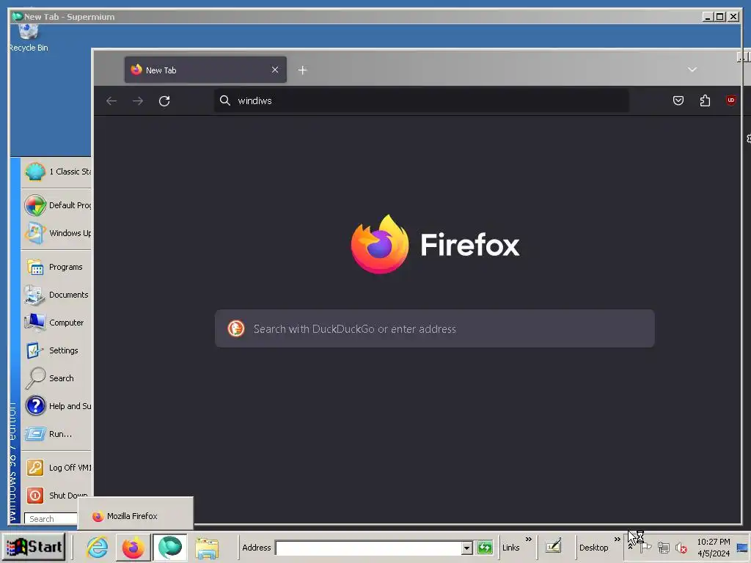Click the muted volume tray icon
The height and width of the screenshot is (563, 751).
click(x=681, y=548)
